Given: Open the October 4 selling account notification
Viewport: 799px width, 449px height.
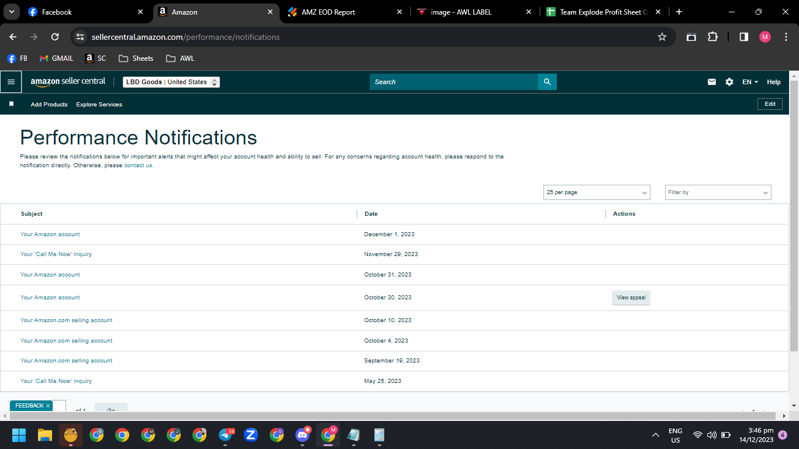Looking at the screenshot, I should pyautogui.click(x=67, y=341).
